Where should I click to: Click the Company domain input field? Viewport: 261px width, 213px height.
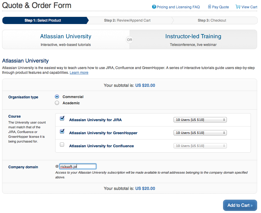(x=78, y=166)
